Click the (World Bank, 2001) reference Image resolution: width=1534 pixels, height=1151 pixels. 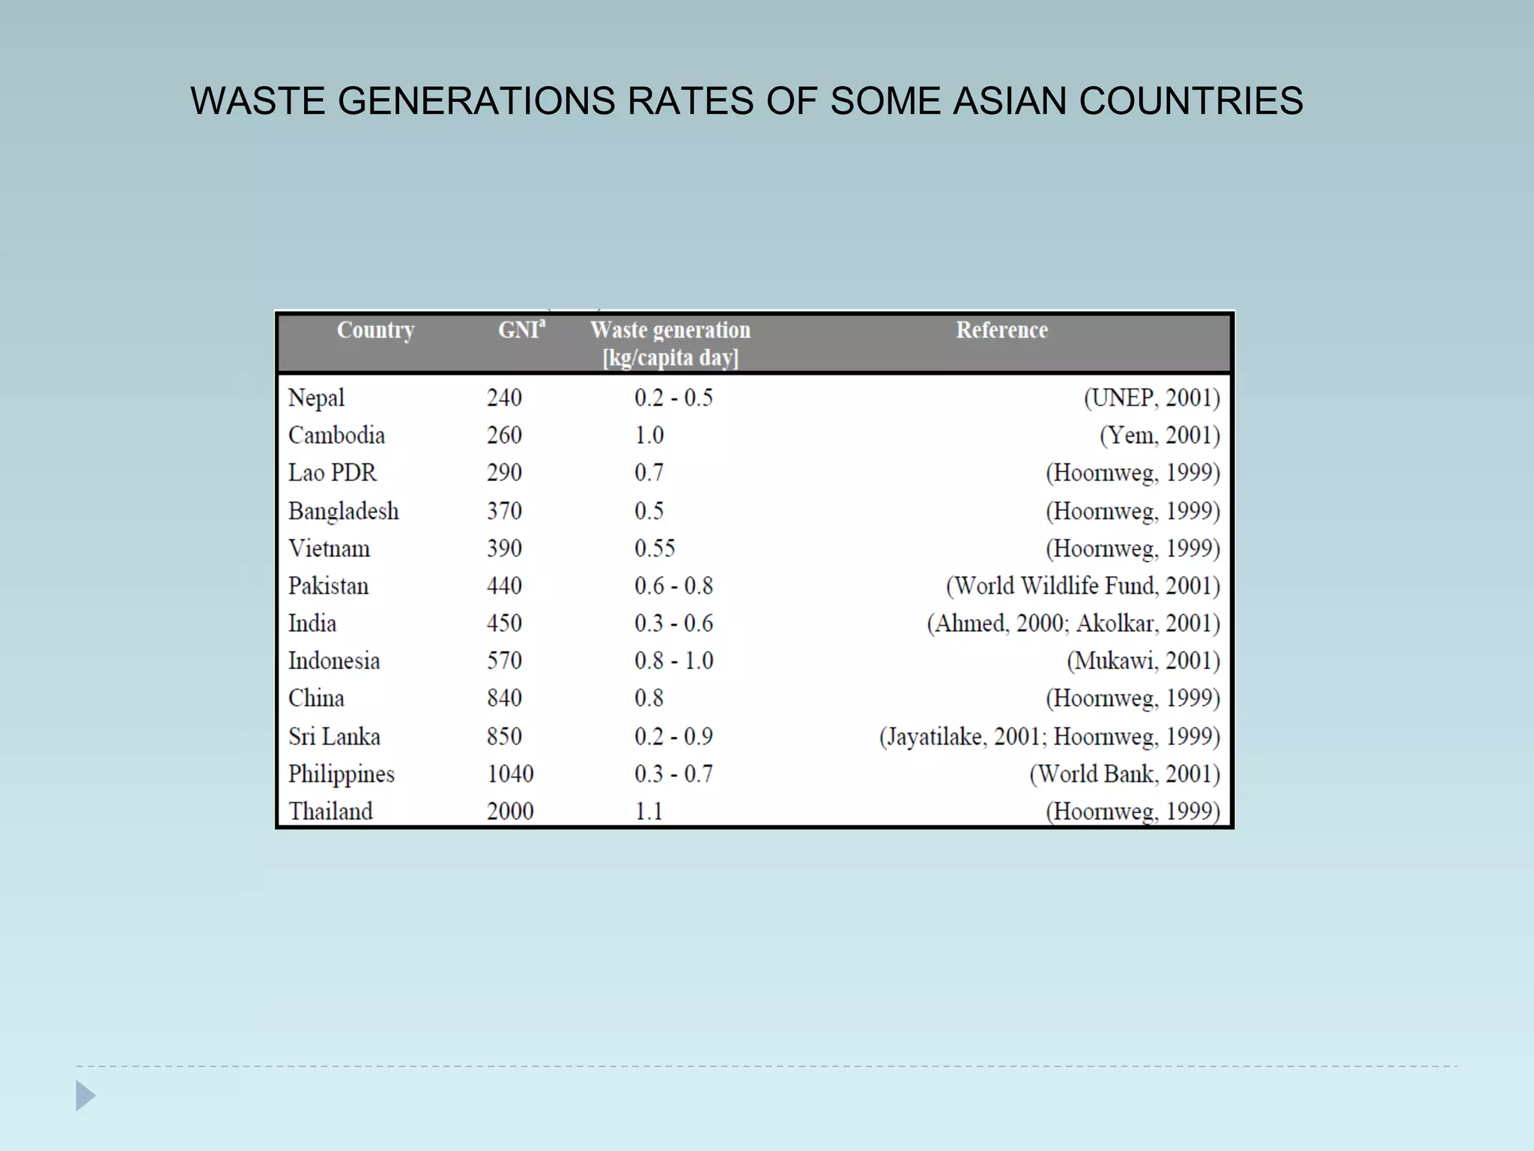click(1125, 774)
